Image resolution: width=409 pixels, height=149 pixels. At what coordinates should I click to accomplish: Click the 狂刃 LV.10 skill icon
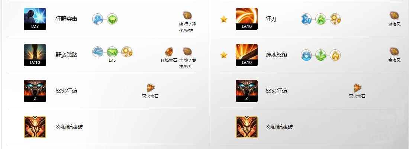click(247, 19)
